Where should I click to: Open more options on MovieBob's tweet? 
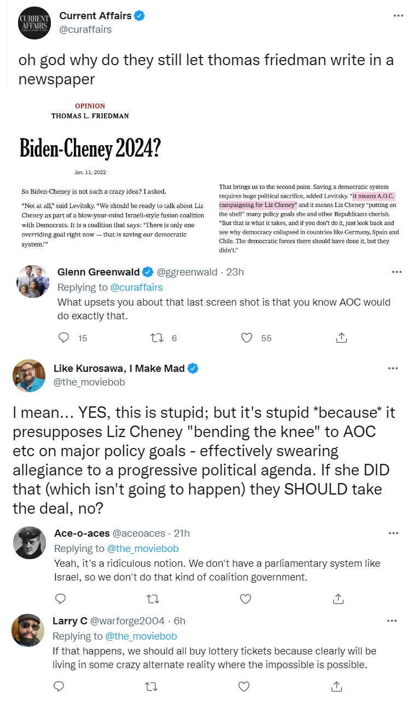point(393,369)
